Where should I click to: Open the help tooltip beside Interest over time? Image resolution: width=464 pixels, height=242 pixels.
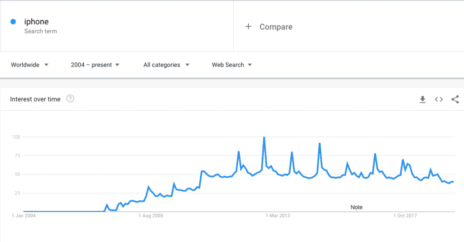[x=70, y=99]
